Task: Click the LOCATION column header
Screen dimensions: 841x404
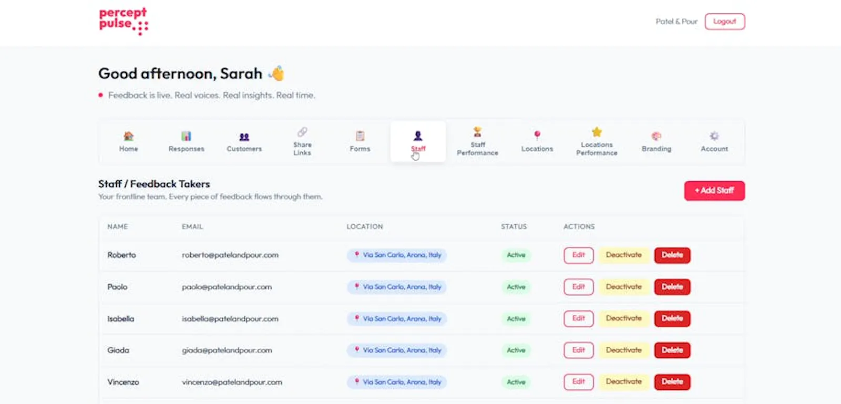Action: [365, 226]
